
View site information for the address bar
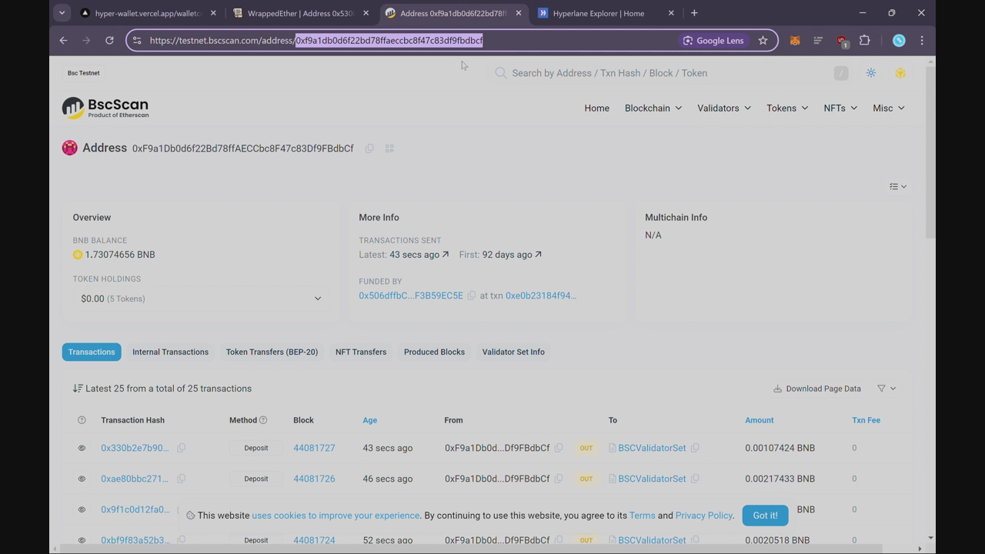[137, 40]
